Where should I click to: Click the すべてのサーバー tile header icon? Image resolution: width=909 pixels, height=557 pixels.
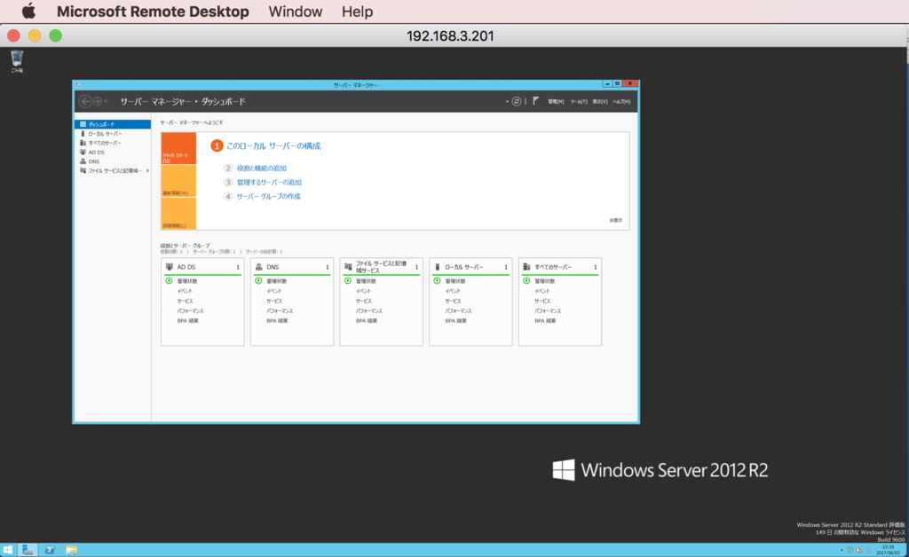(x=526, y=267)
